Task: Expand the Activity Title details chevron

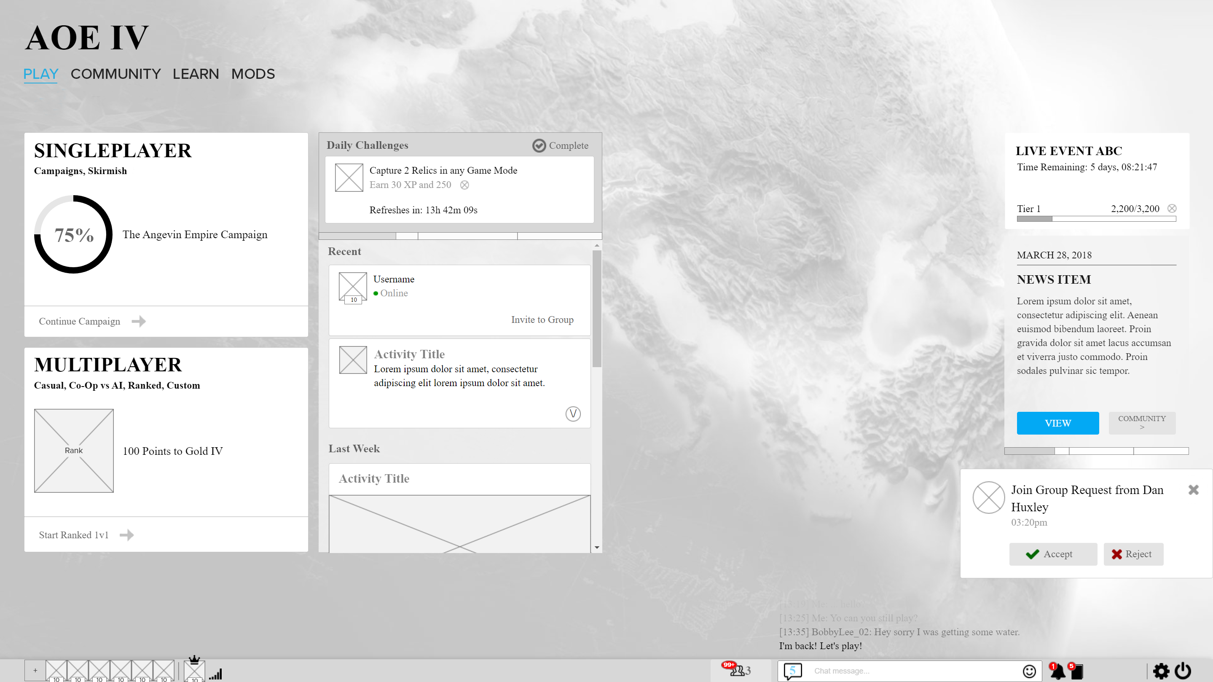Action: point(573,413)
